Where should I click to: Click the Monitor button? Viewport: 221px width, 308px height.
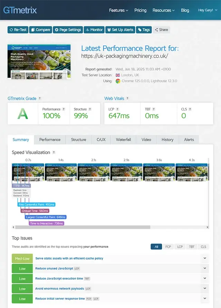(94, 30)
